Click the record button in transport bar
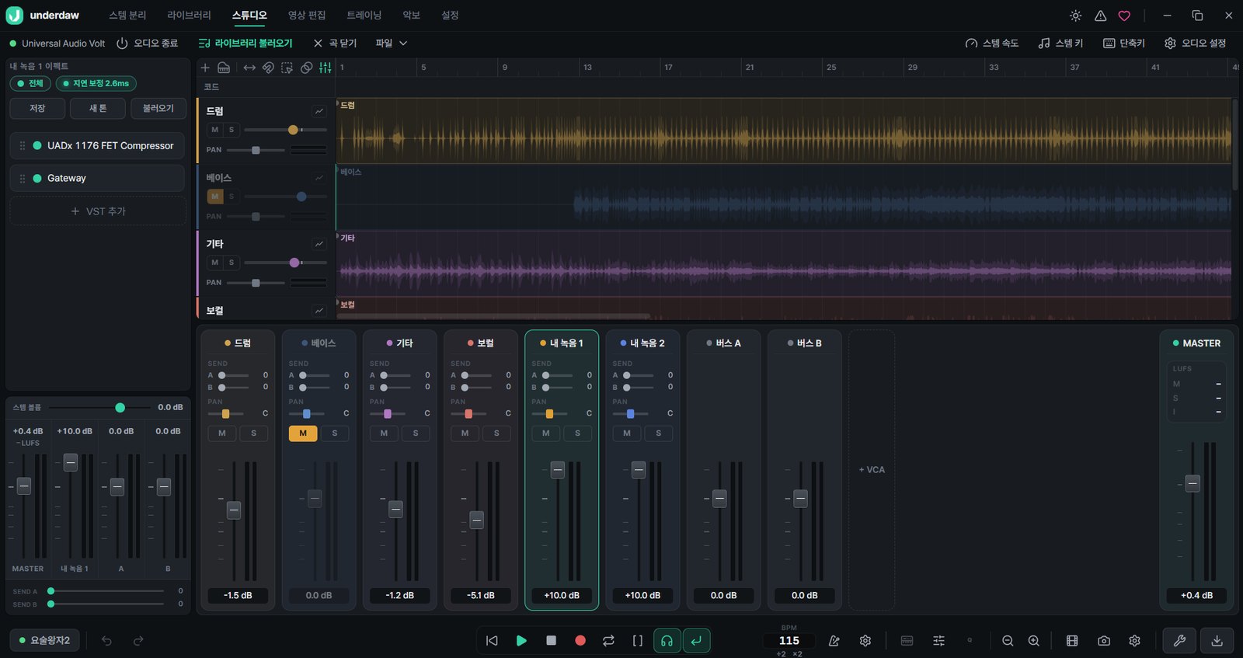This screenshot has height=658, width=1243. 580,640
